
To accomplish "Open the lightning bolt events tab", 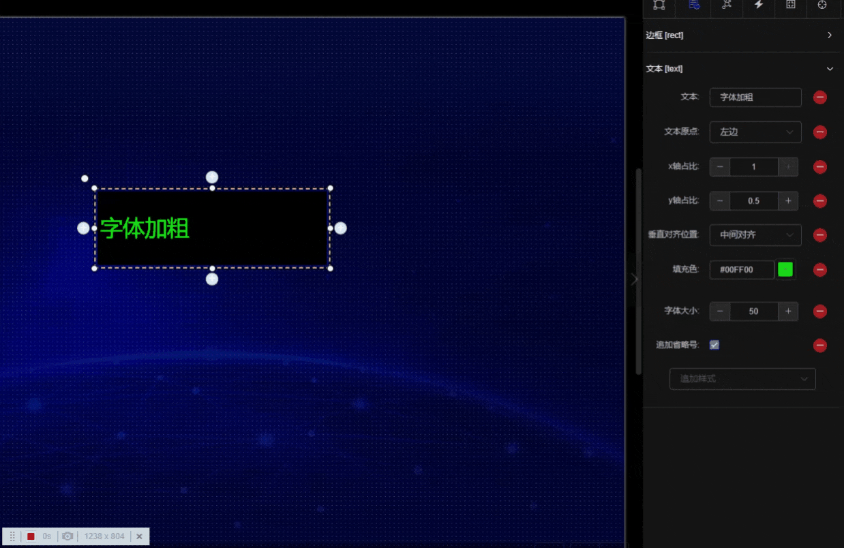I will click(x=759, y=5).
